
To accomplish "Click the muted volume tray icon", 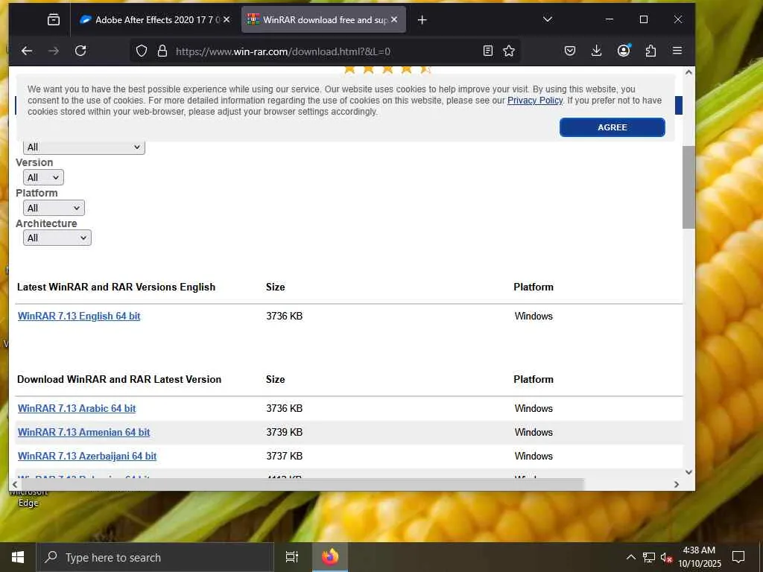I will 666,557.
